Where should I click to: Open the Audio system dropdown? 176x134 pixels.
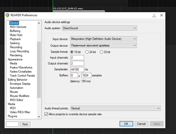pyautogui.click(x=100, y=28)
